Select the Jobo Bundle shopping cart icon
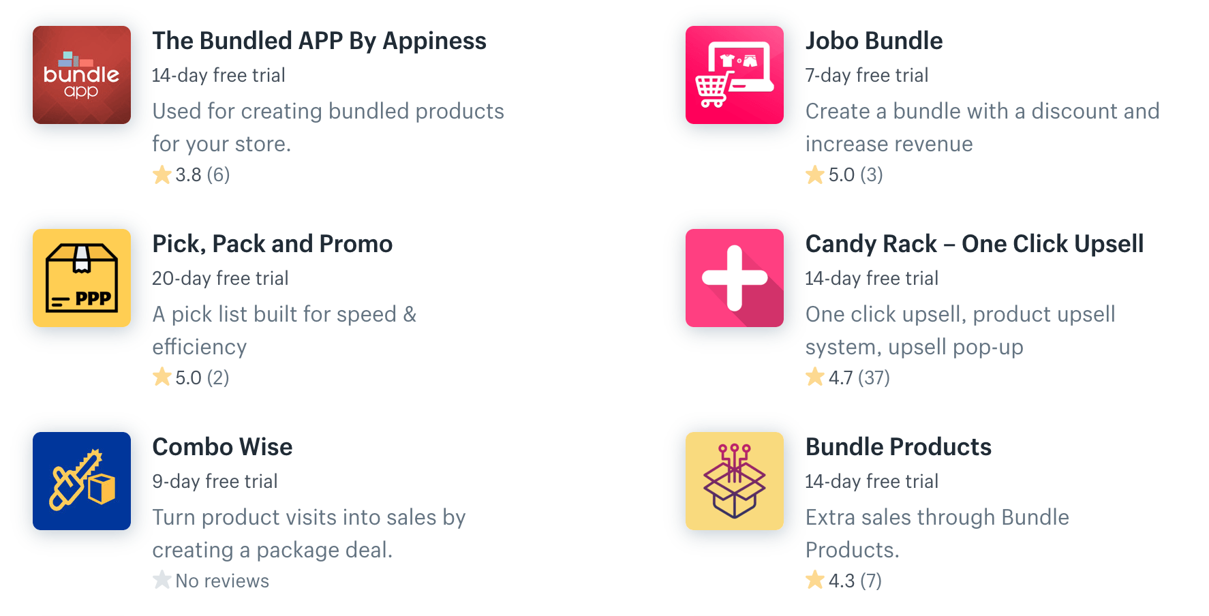The height and width of the screenshot is (616, 1209). click(734, 75)
